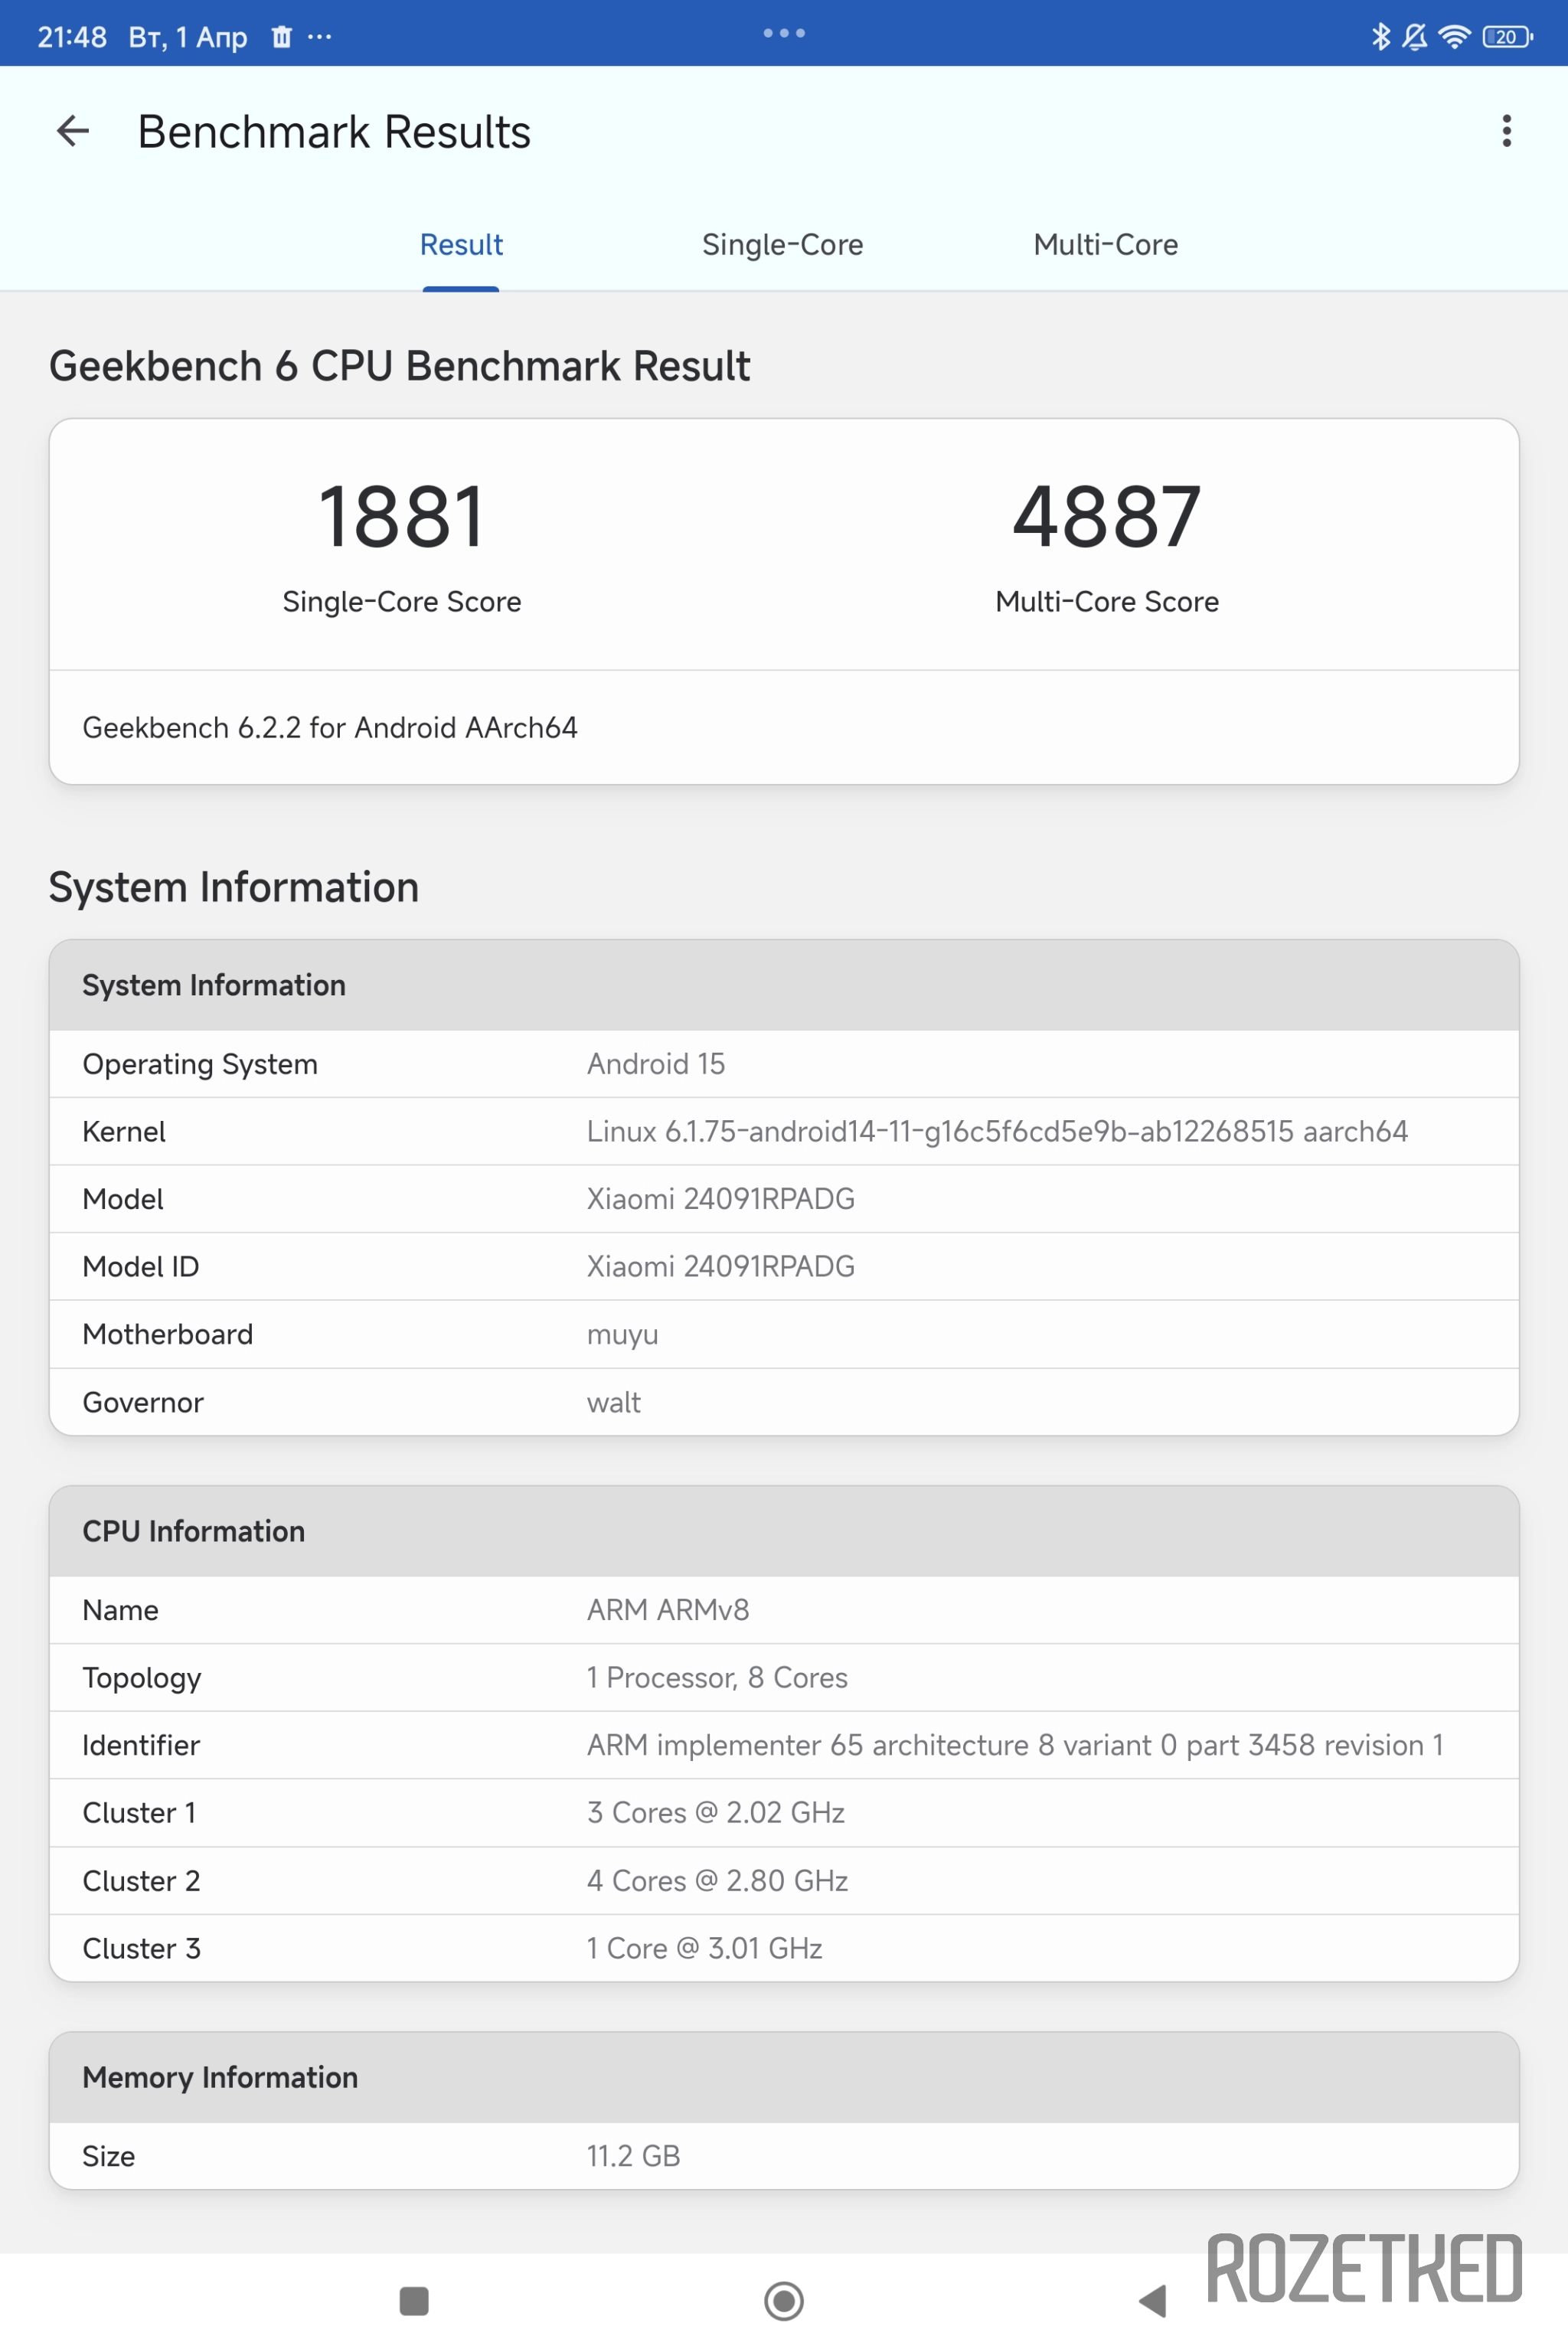Tap the Android home circle button
The width and height of the screenshot is (1568, 2349).
coord(784,2300)
